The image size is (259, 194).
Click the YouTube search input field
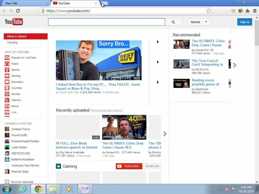coord(106,22)
